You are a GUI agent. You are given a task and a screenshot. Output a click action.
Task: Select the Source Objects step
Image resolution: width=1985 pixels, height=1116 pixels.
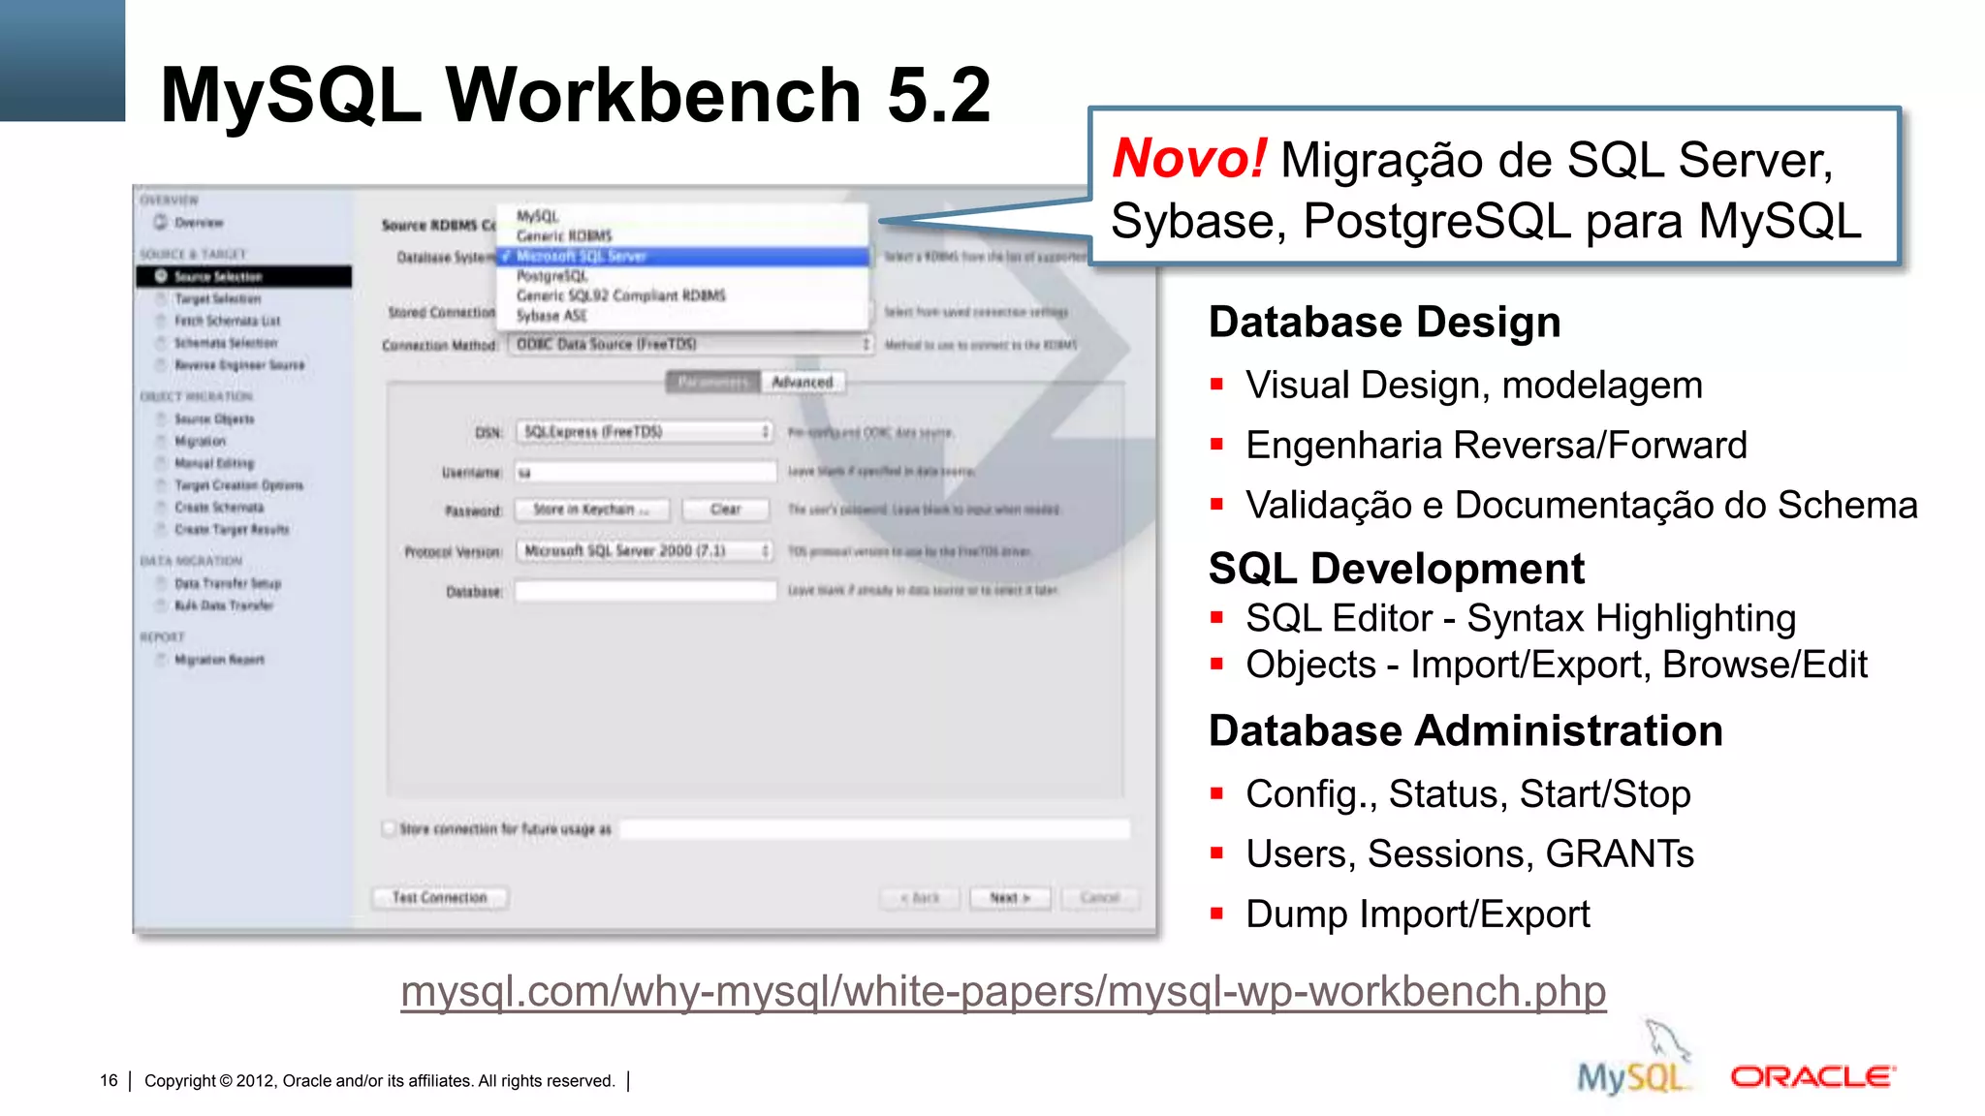pyautogui.click(x=213, y=419)
